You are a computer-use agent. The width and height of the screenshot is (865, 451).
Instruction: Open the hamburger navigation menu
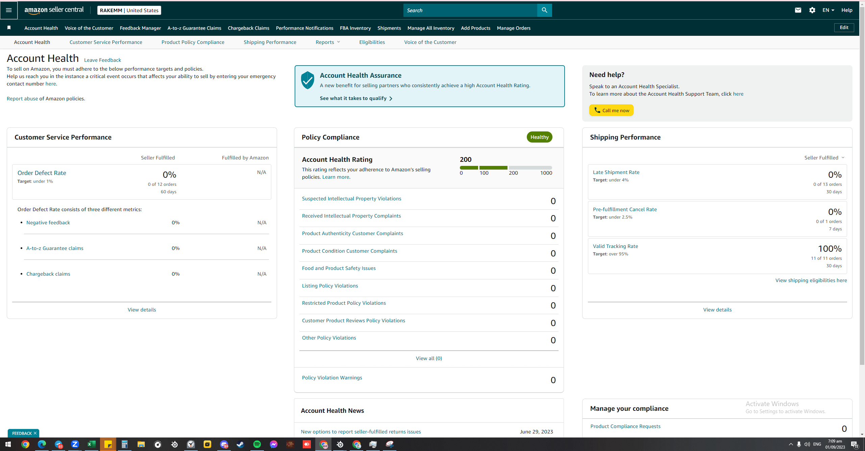click(x=9, y=10)
